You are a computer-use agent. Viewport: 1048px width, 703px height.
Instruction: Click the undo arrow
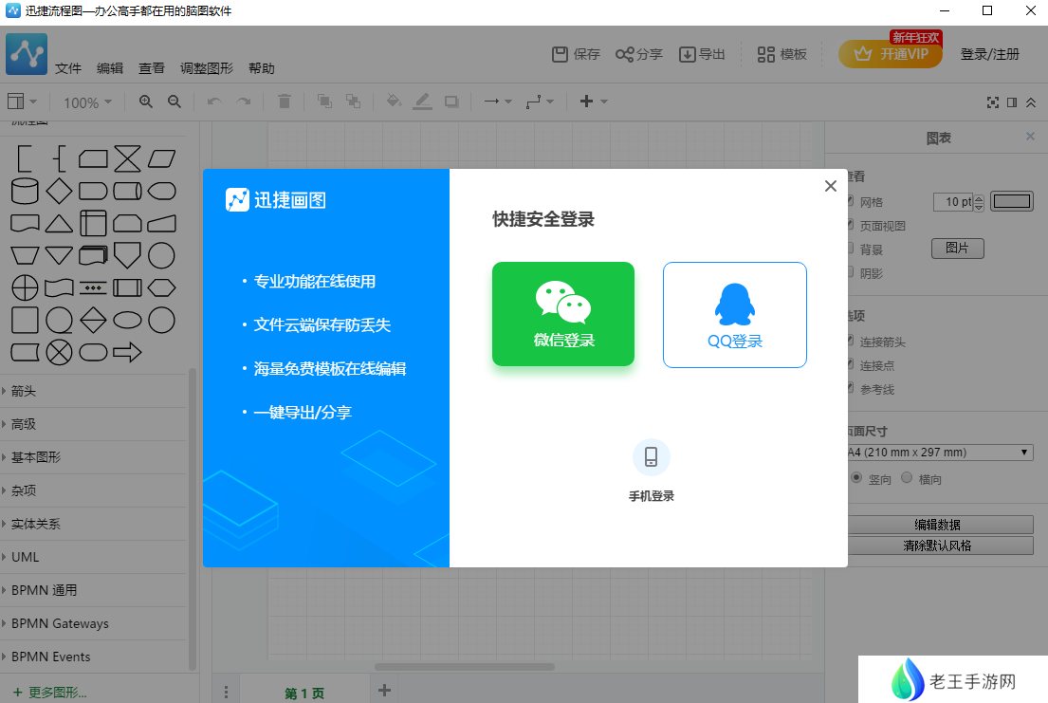(x=214, y=102)
